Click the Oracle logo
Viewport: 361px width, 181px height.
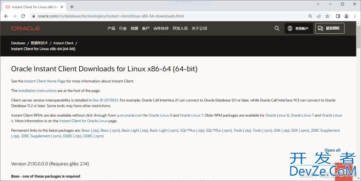25,28
